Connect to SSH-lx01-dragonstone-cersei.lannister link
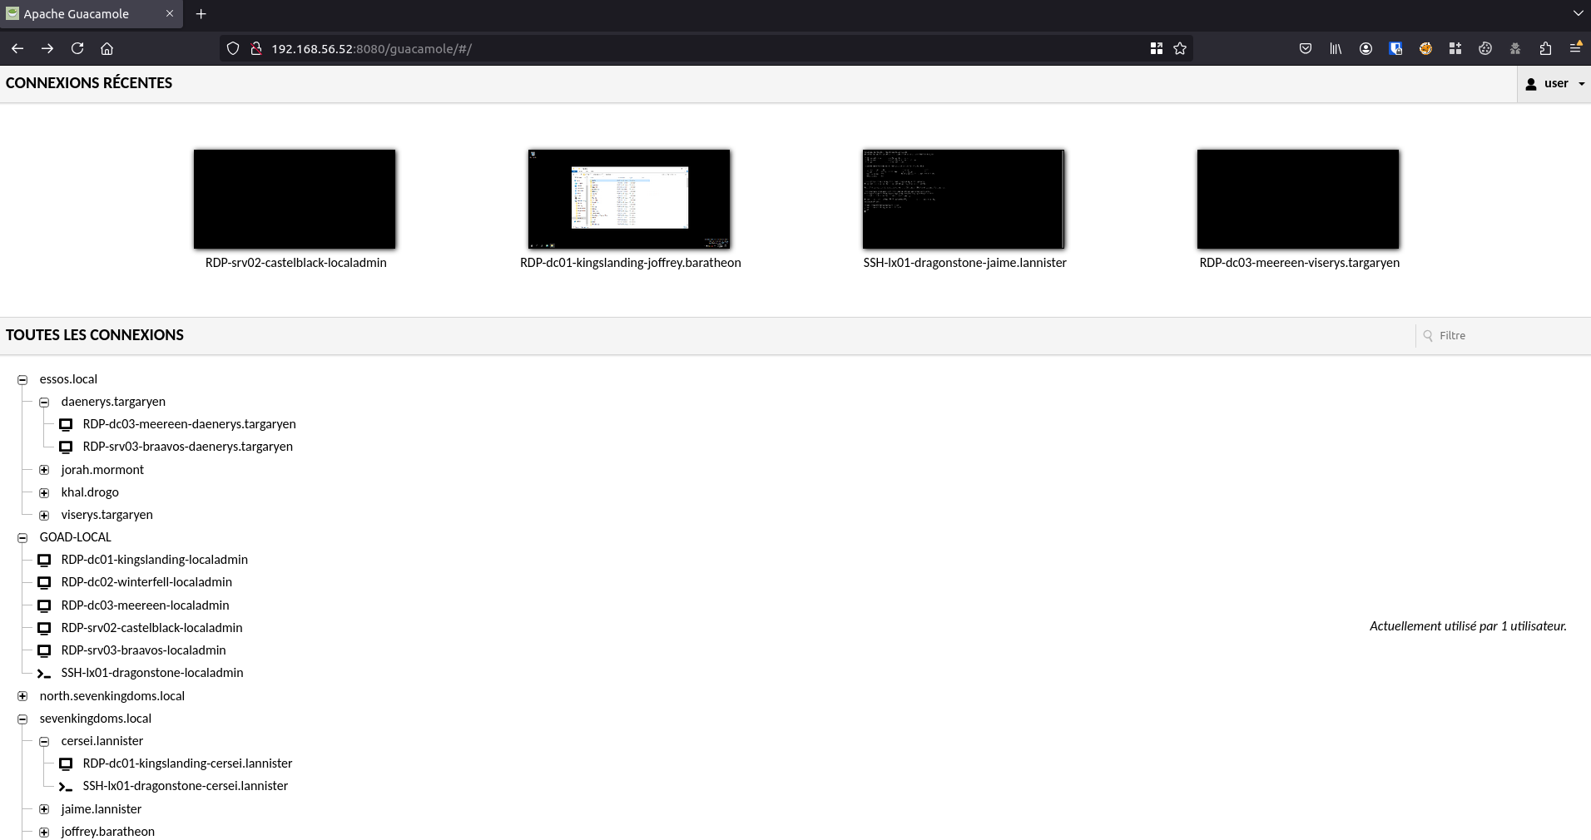 [185, 786]
